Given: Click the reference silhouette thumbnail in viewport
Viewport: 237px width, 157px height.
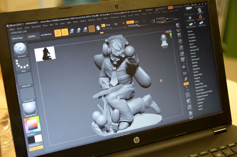Looking at the screenshot, I should tap(45, 54).
